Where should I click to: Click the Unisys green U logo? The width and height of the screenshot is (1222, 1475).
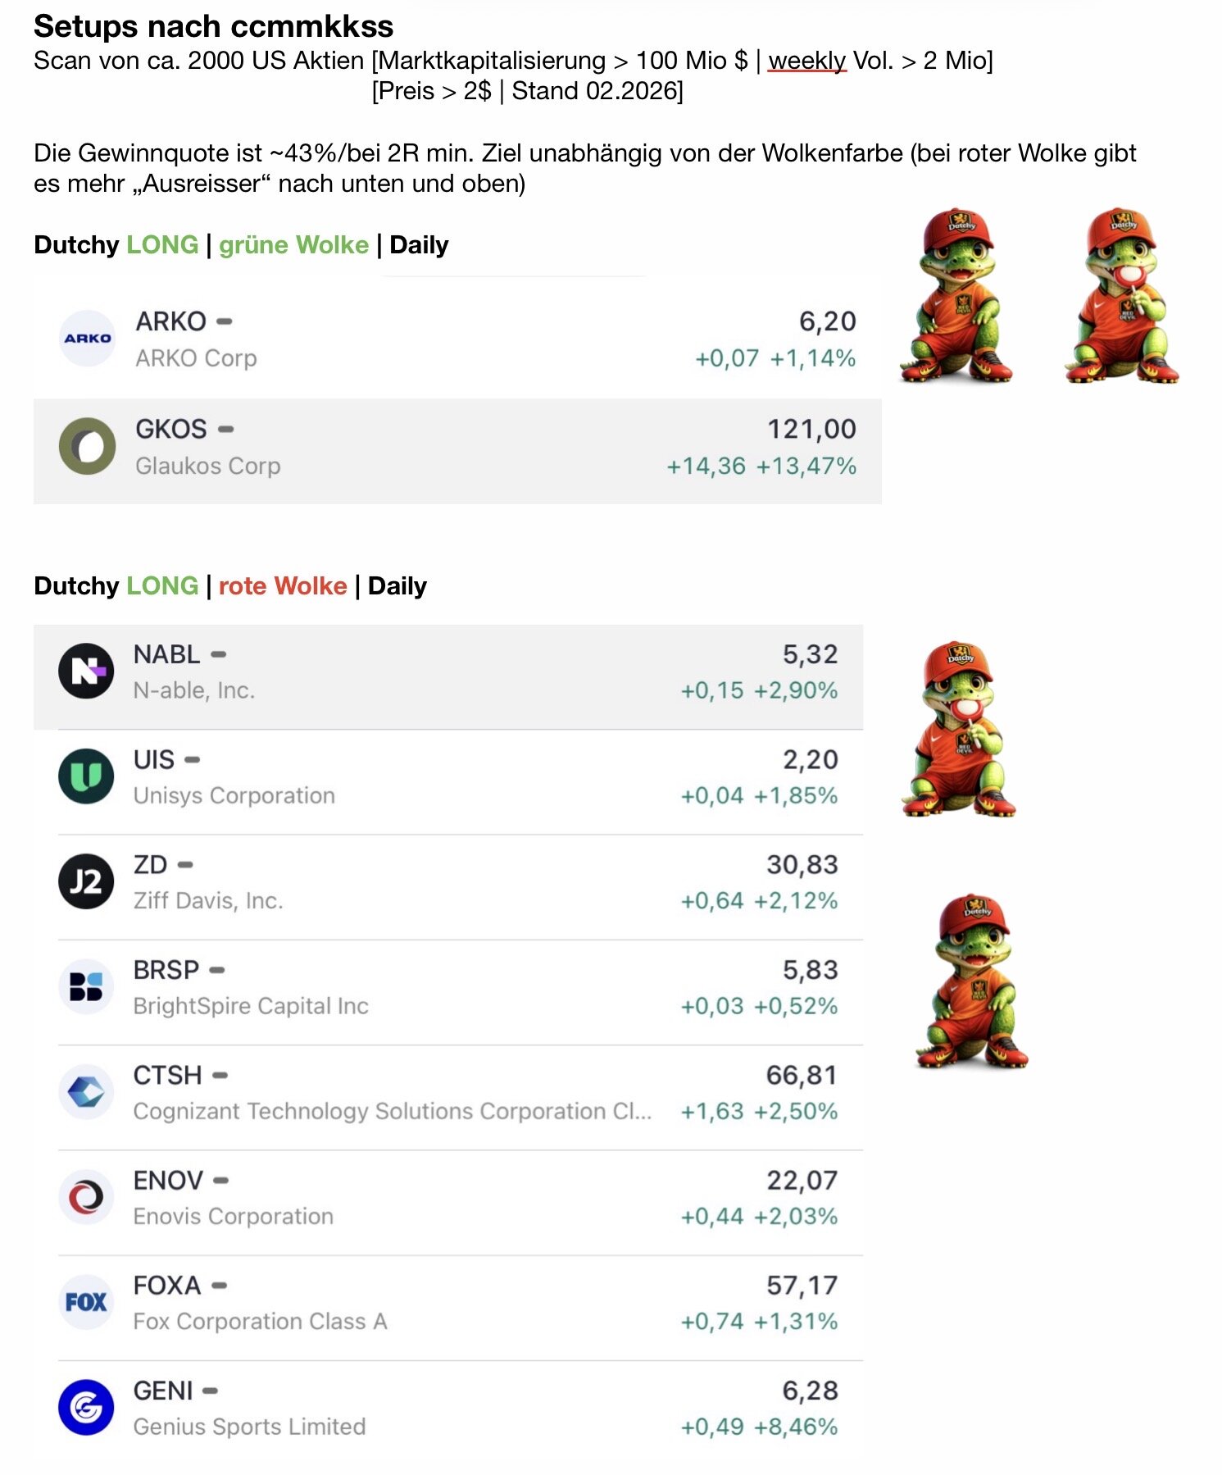pos(86,776)
